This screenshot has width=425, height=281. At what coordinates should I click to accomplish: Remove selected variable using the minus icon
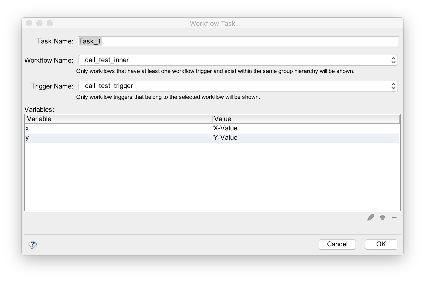394,218
